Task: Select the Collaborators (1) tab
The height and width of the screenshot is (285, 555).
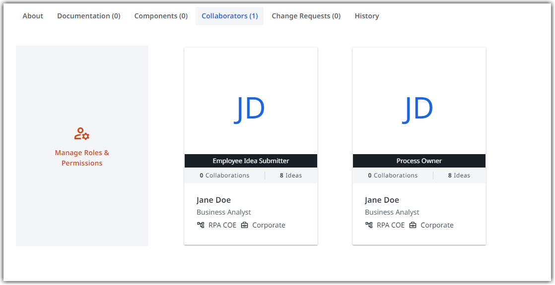Action: 230,16
